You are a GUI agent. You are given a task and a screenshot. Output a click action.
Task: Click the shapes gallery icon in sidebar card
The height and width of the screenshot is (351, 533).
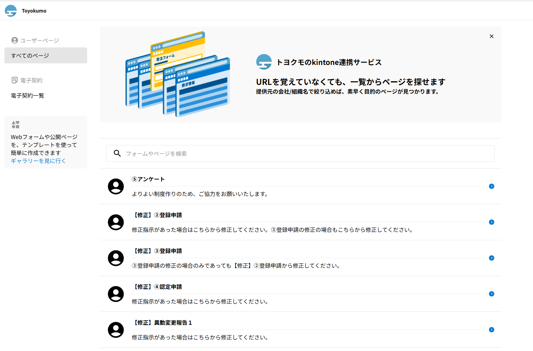16,125
